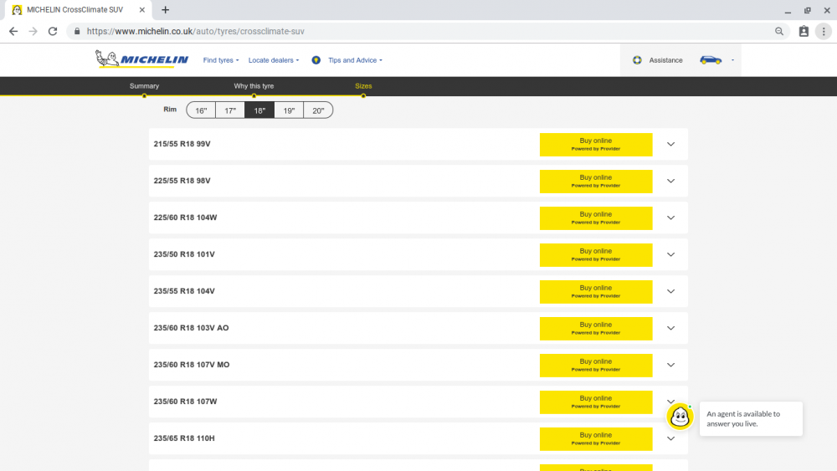Expand details for 225/55 R18 98V
The height and width of the screenshot is (471, 837).
click(x=671, y=181)
